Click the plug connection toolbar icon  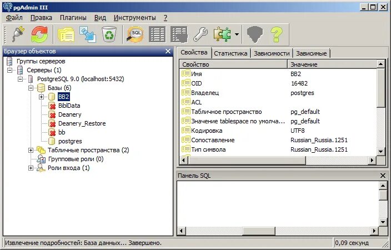(x=18, y=34)
